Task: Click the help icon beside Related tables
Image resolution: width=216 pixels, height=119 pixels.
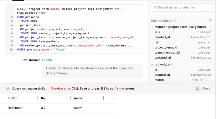Action: pos(175,21)
